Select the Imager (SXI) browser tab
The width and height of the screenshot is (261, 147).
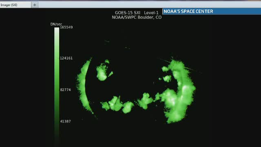pyautogui.click(x=15, y=5)
